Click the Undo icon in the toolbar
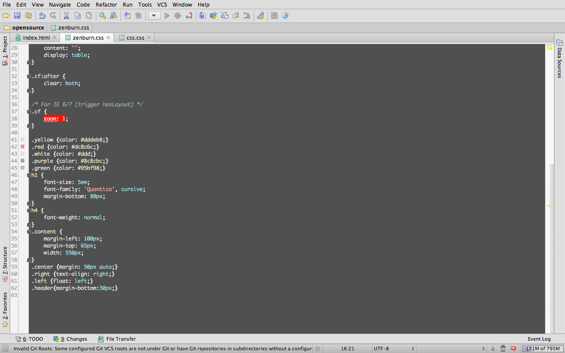 42,15
